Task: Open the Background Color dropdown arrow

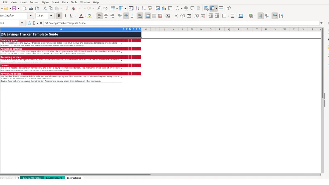Action: (94, 16)
